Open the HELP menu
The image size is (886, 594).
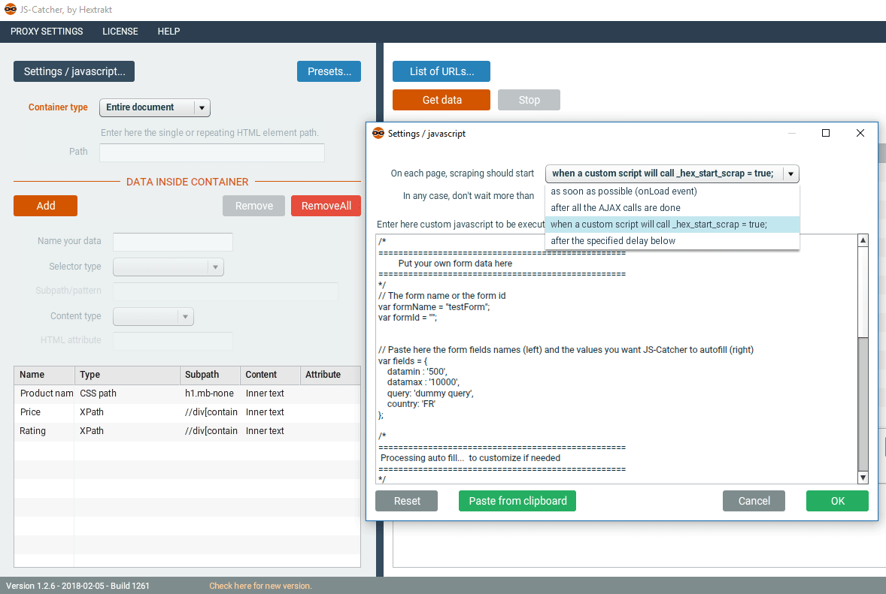[168, 32]
